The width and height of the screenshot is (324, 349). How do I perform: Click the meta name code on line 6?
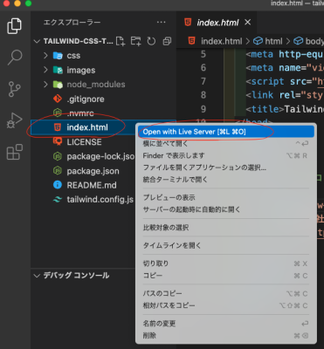[285, 68]
